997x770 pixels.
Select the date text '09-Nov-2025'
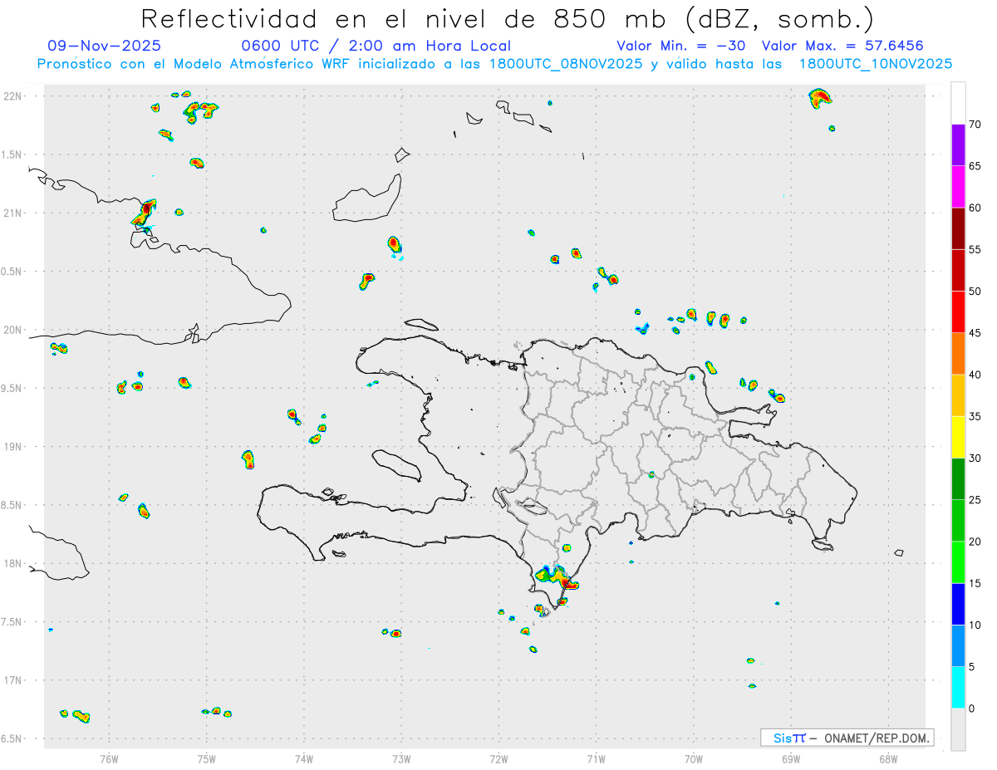click(x=105, y=46)
